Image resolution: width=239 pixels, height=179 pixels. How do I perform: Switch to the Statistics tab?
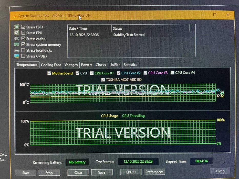[130, 65]
